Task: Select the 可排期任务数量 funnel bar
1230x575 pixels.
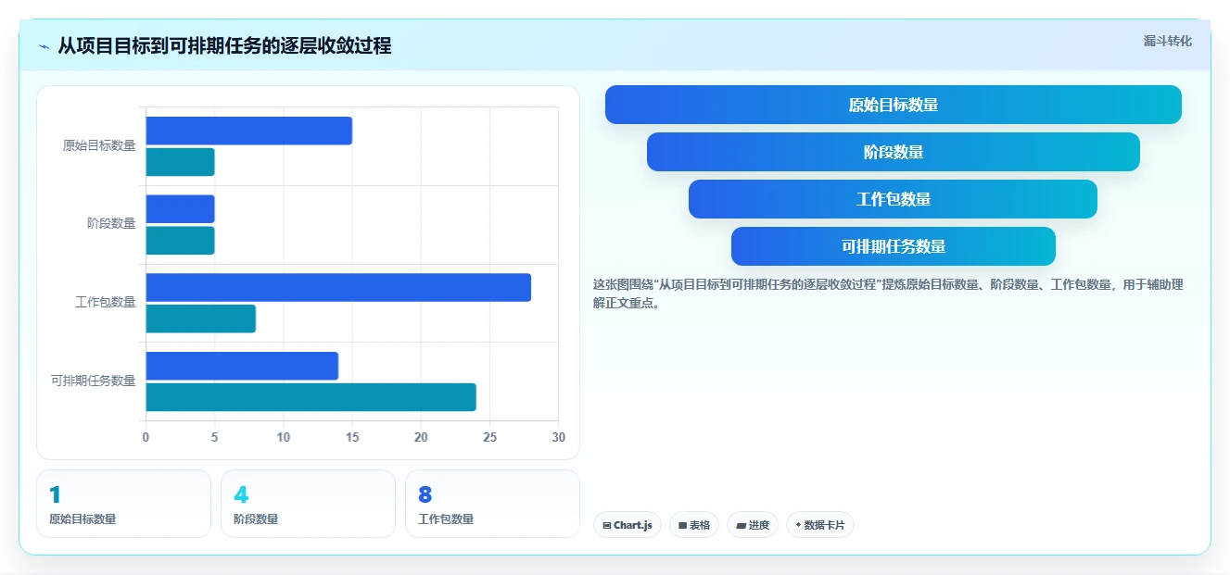Action: pos(893,246)
